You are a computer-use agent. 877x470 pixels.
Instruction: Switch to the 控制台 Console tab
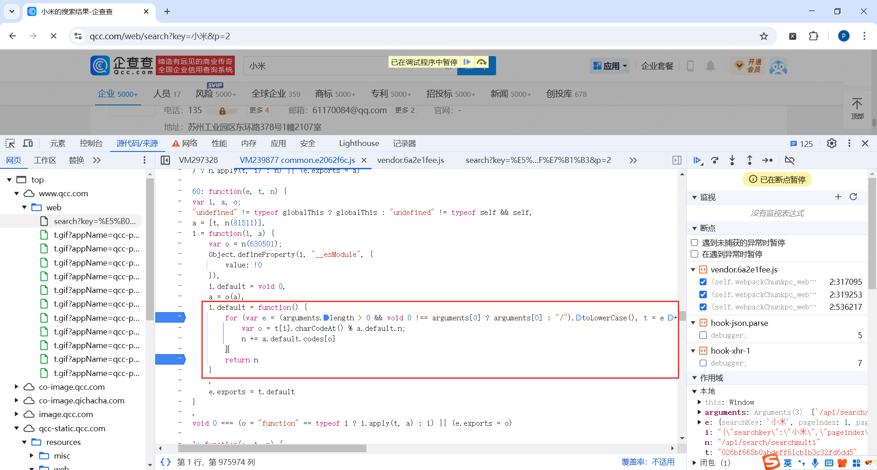point(91,143)
